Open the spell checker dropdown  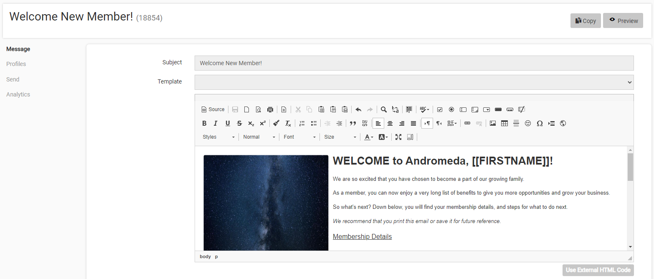(x=424, y=109)
